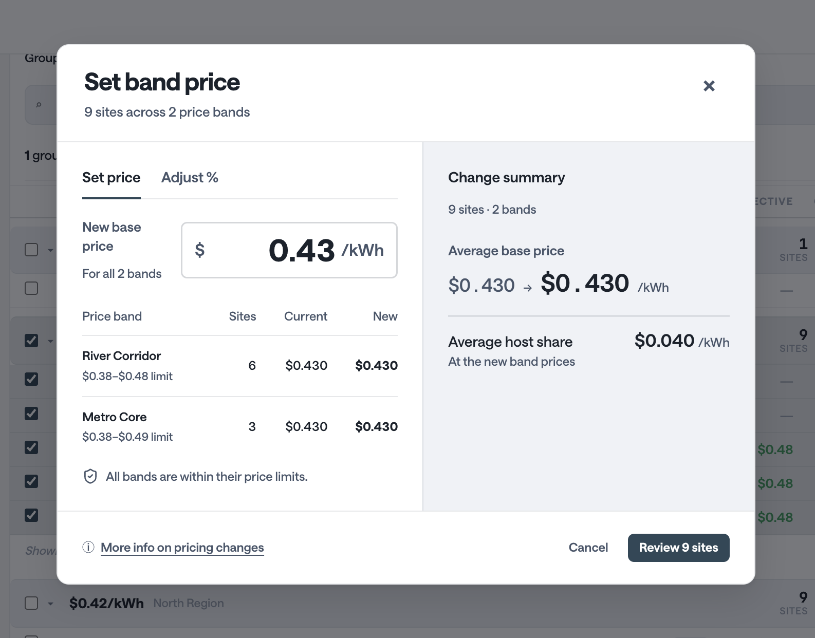The width and height of the screenshot is (815, 638).
Task: Collapse the arrow beside the checked 9 SITES group
Action: 50,341
